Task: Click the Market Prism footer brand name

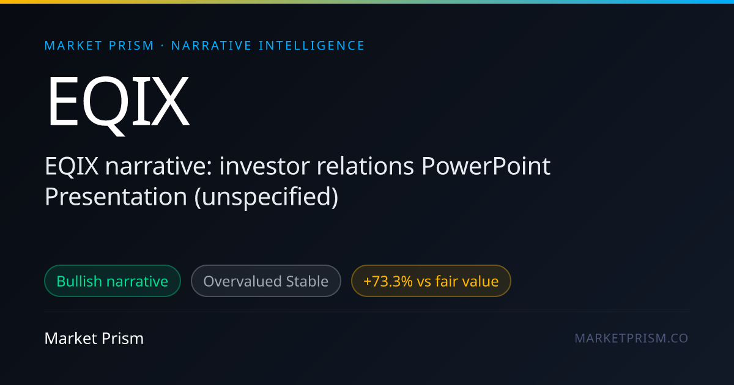Action: (x=94, y=338)
